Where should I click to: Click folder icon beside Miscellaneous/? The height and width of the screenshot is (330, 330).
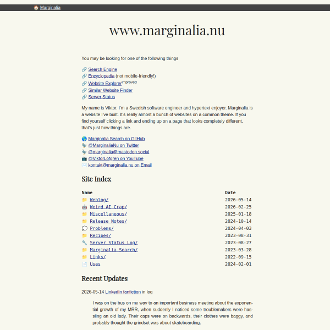coord(84,214)
